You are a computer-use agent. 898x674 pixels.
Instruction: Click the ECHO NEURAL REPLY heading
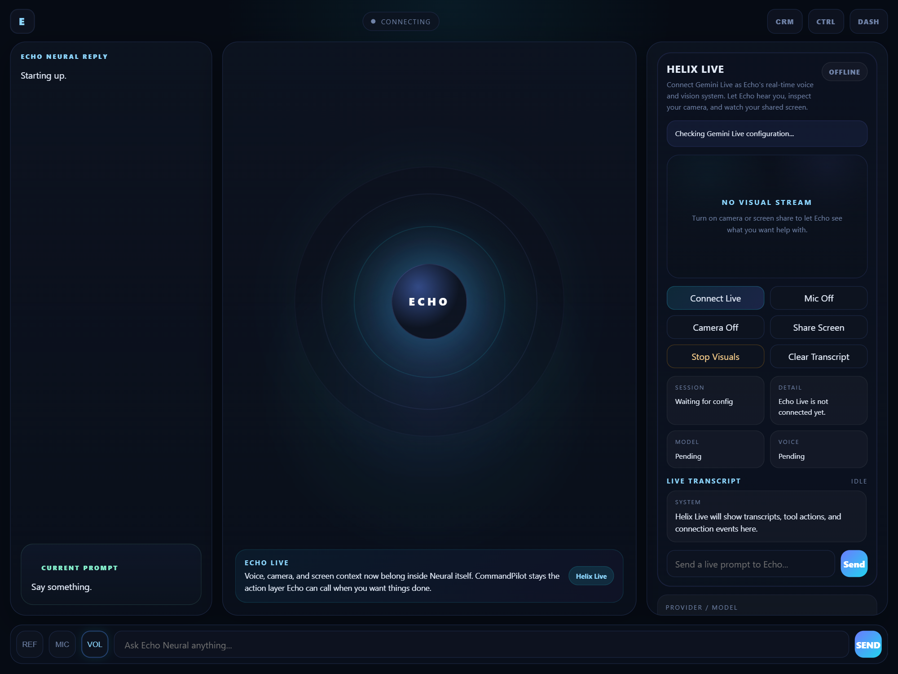[64, 57]
